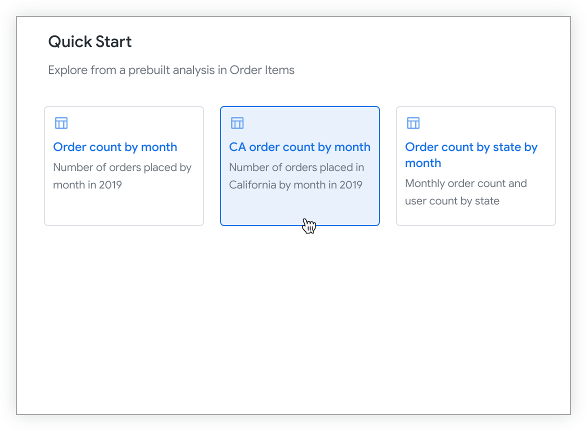The height and width of the screenshot is (431, 587).
Task: Click the blank white area below the cards
Action: tap(293, 320)
